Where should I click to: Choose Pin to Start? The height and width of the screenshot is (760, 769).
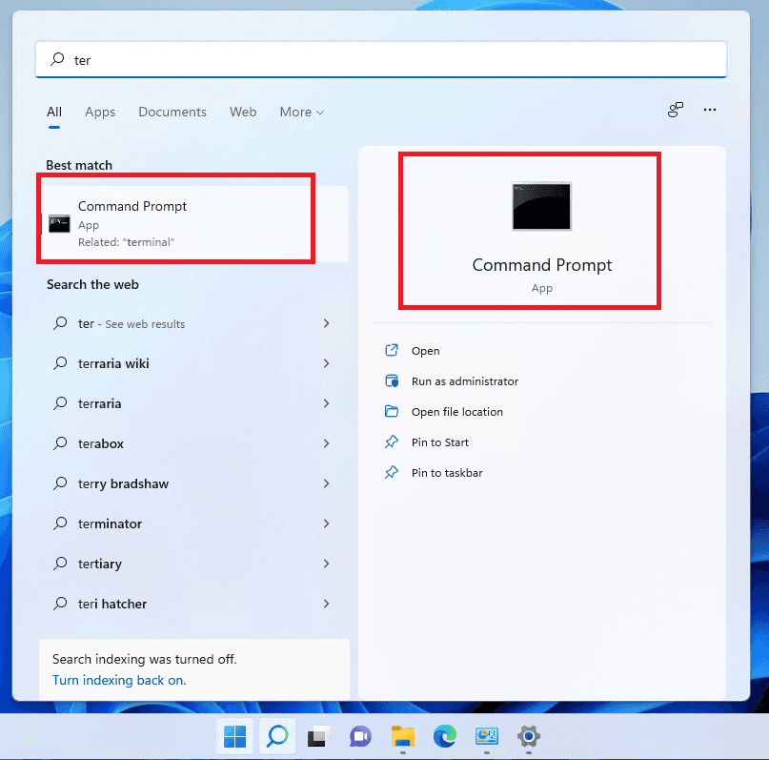(x=440, y=442)
